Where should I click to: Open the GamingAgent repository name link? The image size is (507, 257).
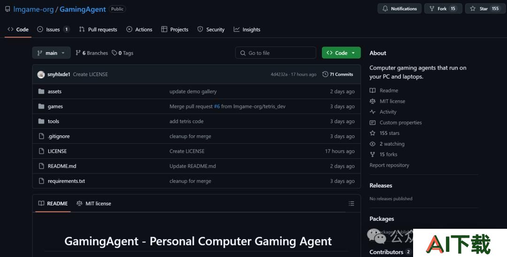click(83, 9)
